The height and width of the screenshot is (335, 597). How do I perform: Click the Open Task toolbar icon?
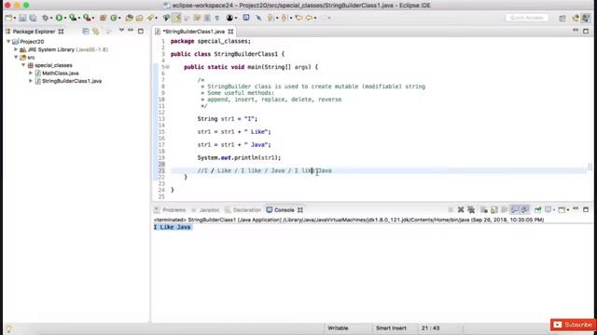click(x=139, y=18)
